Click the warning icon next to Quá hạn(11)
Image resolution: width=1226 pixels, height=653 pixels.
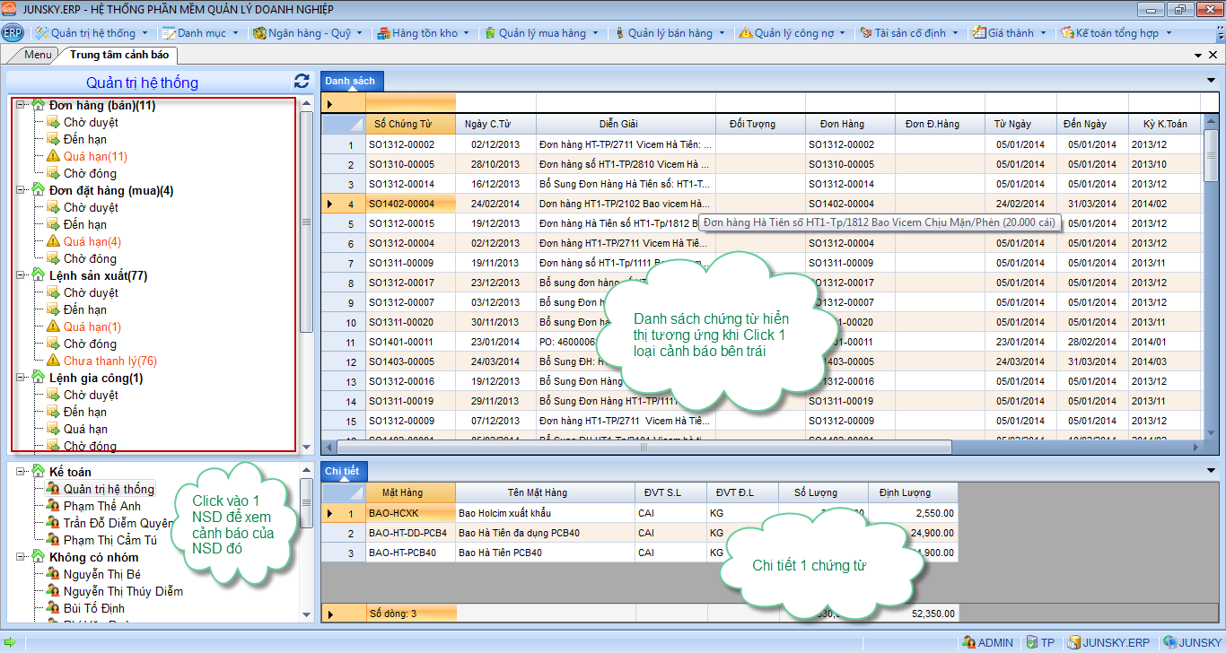pos(53,156)
